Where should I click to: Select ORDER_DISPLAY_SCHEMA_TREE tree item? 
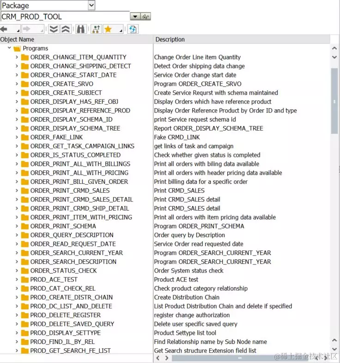point(75,128)
